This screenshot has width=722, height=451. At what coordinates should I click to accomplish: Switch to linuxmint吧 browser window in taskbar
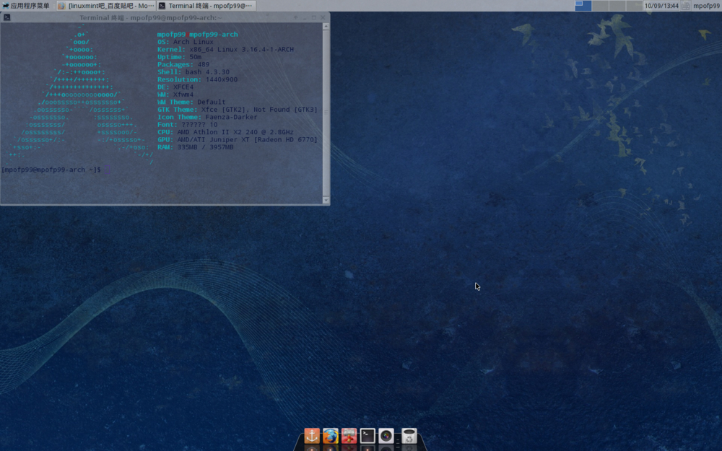[x=105, y=6]
